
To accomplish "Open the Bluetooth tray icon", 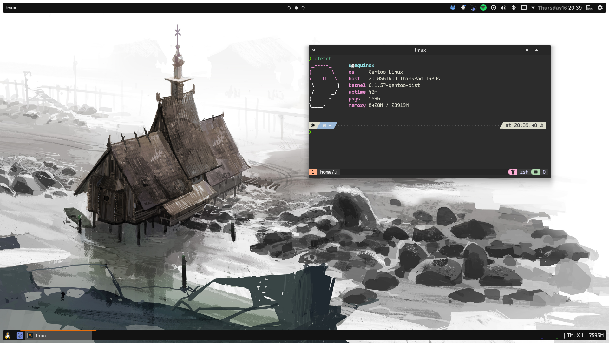I will pos(514,8).
